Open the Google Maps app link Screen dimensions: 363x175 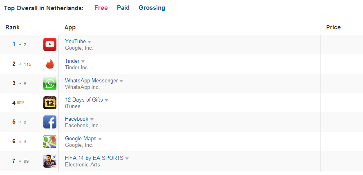point(81,139)
